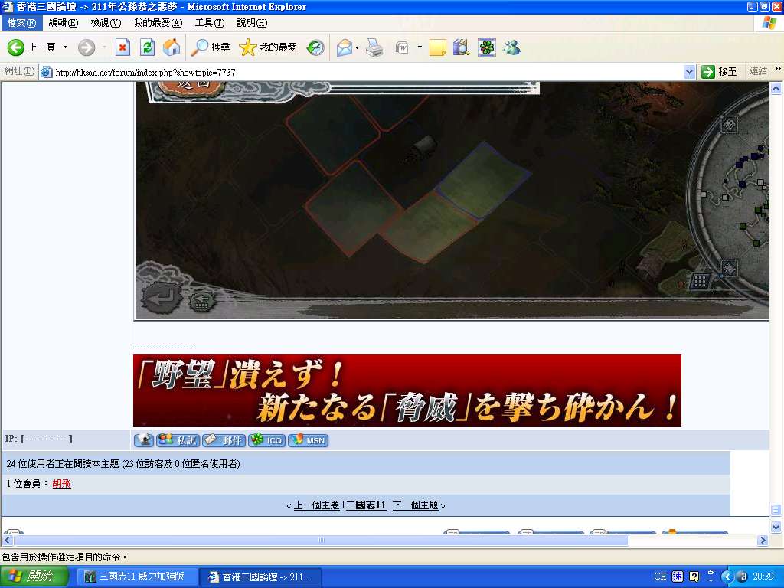Expand the Back button history dropdown
Viewport: 784px width, 588px height.
pyautogui.click(x=65, y=47)
